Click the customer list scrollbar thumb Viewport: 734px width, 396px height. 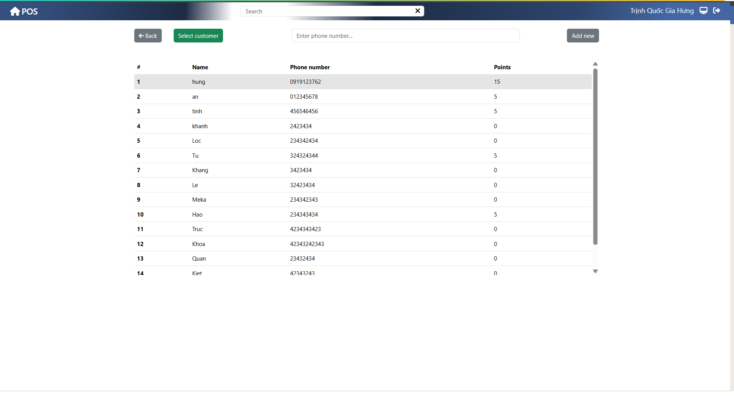pyautogui.click(x=595, y=157)
